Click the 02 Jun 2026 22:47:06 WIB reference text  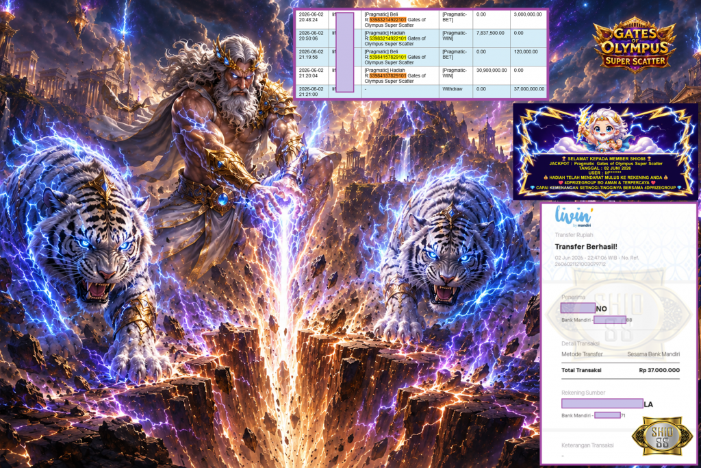tap(597, 261)
